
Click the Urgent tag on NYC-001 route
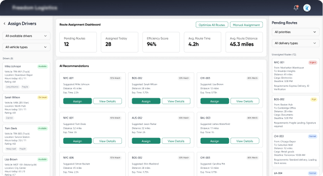coord(312,63)
